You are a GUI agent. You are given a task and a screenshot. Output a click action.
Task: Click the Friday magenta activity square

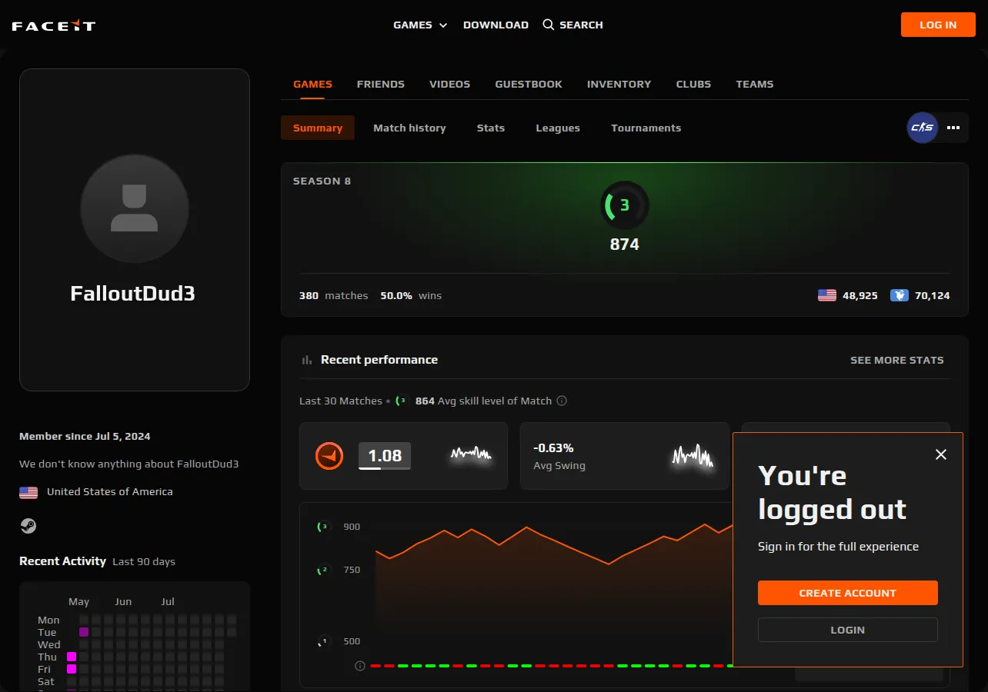72,669
